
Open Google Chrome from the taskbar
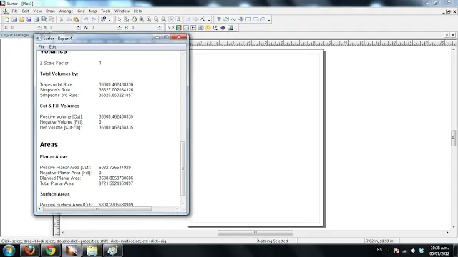coord(51,251)
